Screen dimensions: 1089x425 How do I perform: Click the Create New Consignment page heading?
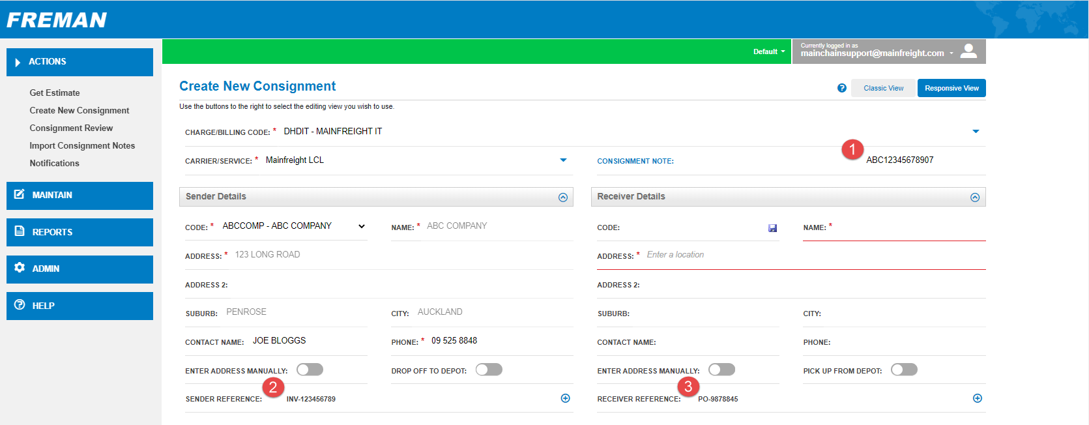(x=257, y=86)
